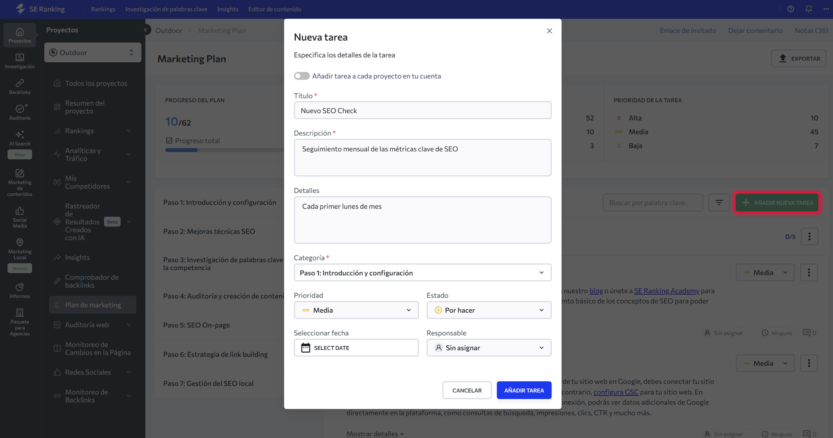Open Auditoría sidebar icon
The image size is (833, 438).
(x=20, y=113)
